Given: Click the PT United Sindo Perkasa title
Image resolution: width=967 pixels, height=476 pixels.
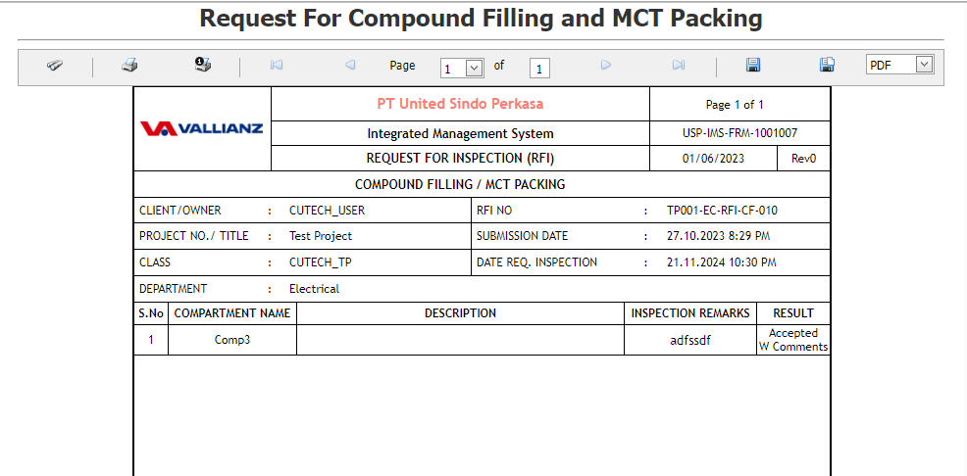Looking at the screenshot, I should 460,104.
